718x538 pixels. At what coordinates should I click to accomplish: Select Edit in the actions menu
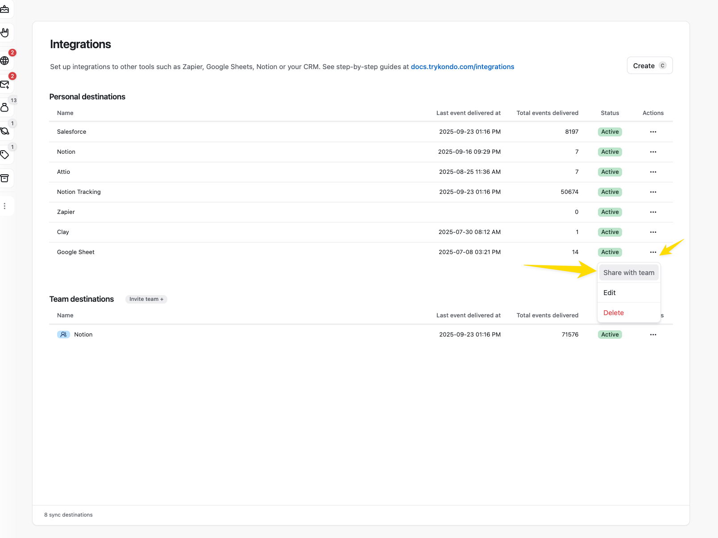point(629,293)
